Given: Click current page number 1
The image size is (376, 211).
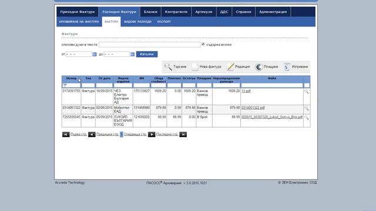Looking at the screenshot, I should 122,134.
